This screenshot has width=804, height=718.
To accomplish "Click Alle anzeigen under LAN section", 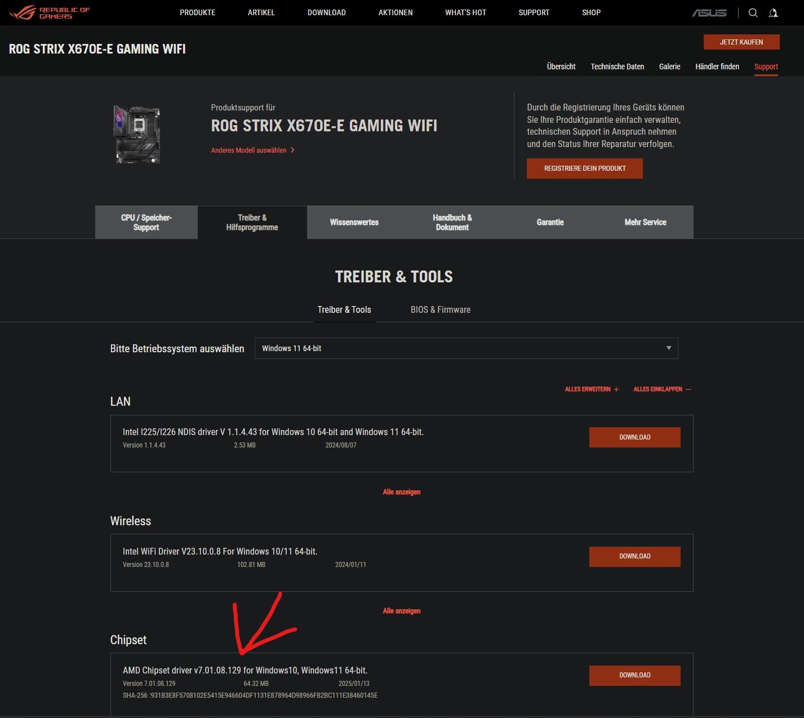I will [402, 492].
